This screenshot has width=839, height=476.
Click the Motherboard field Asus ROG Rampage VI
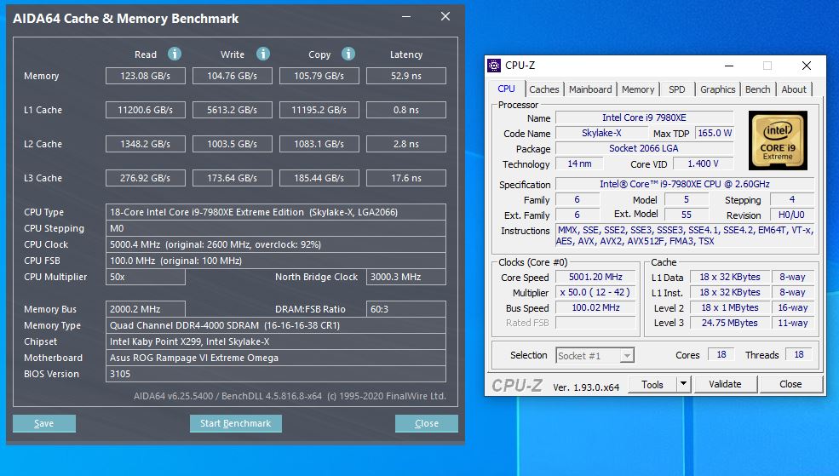click(x=276, y=358)
